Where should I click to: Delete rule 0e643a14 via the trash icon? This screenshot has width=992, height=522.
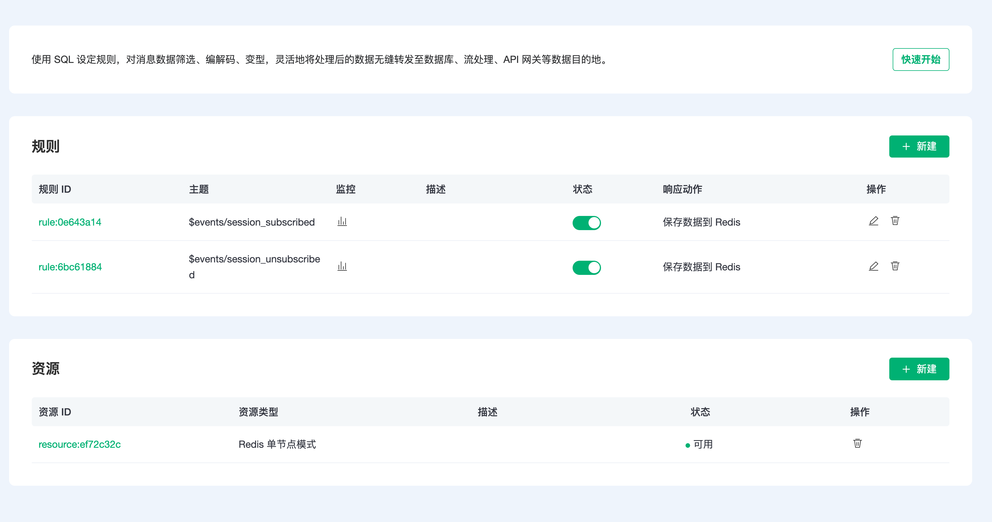coord(895,221)
